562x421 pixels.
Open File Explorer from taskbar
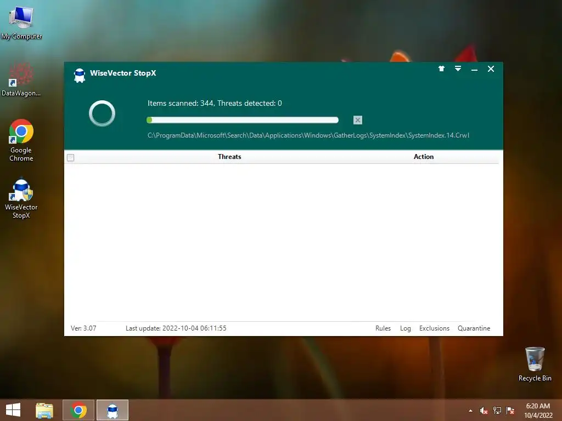coord(44,410)
